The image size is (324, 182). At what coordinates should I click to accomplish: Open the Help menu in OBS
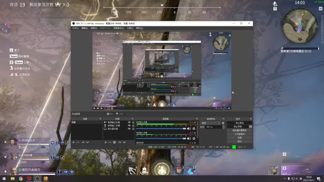click(139, 28)
